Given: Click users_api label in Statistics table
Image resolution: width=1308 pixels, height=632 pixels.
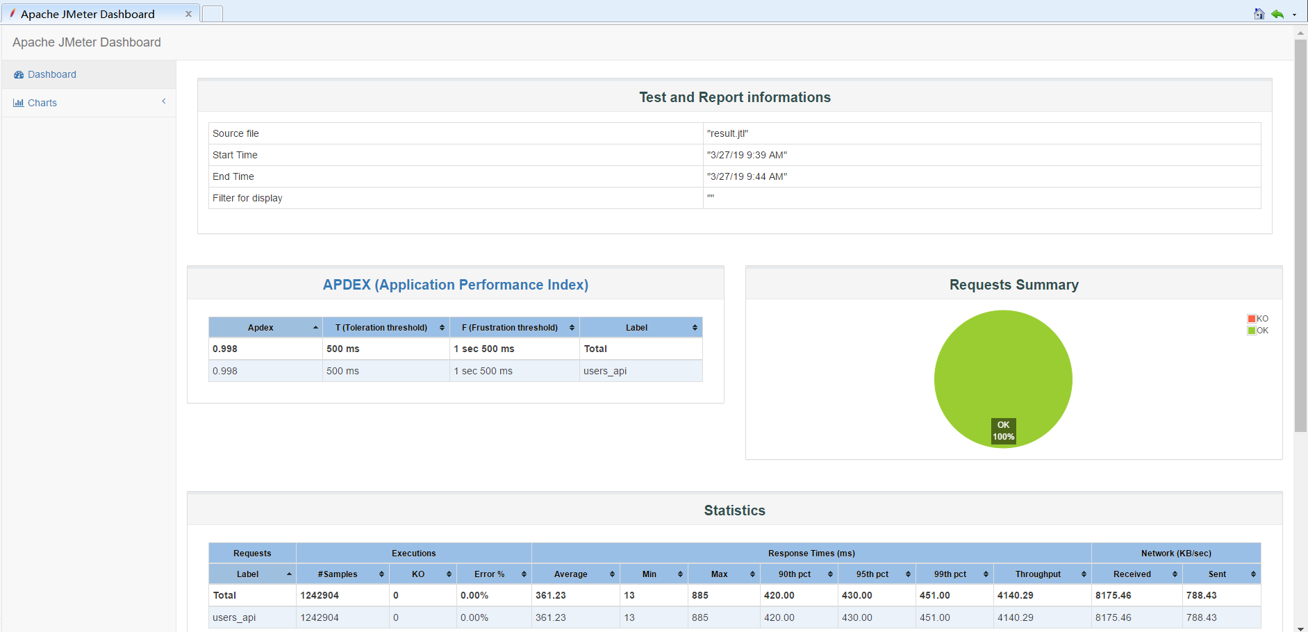Looking at the screenshot, I should (234, 617).
